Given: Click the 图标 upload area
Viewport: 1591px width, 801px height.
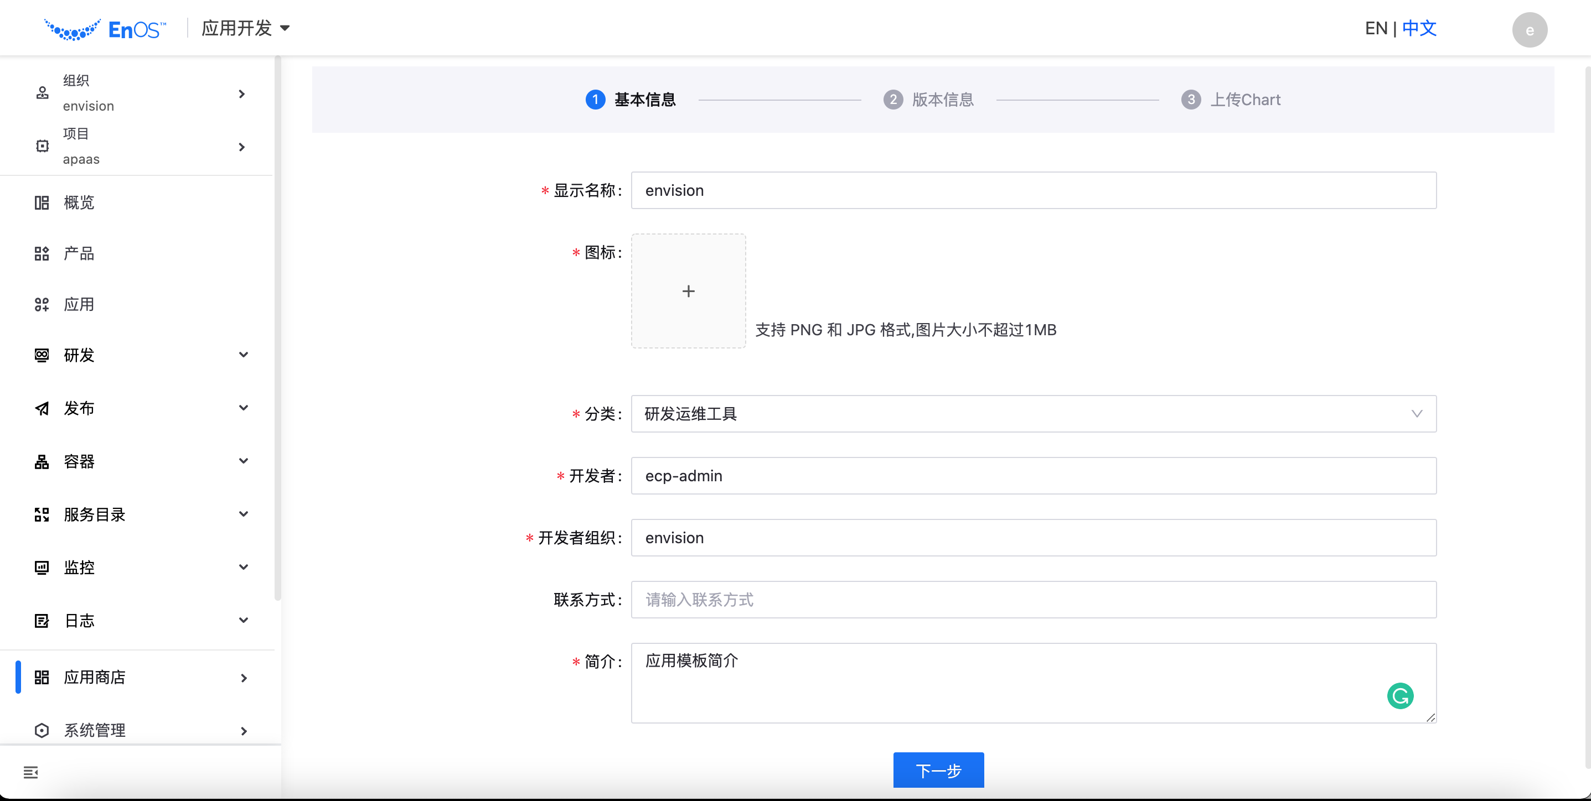Looking at the screenshot, I should point(689,291).
